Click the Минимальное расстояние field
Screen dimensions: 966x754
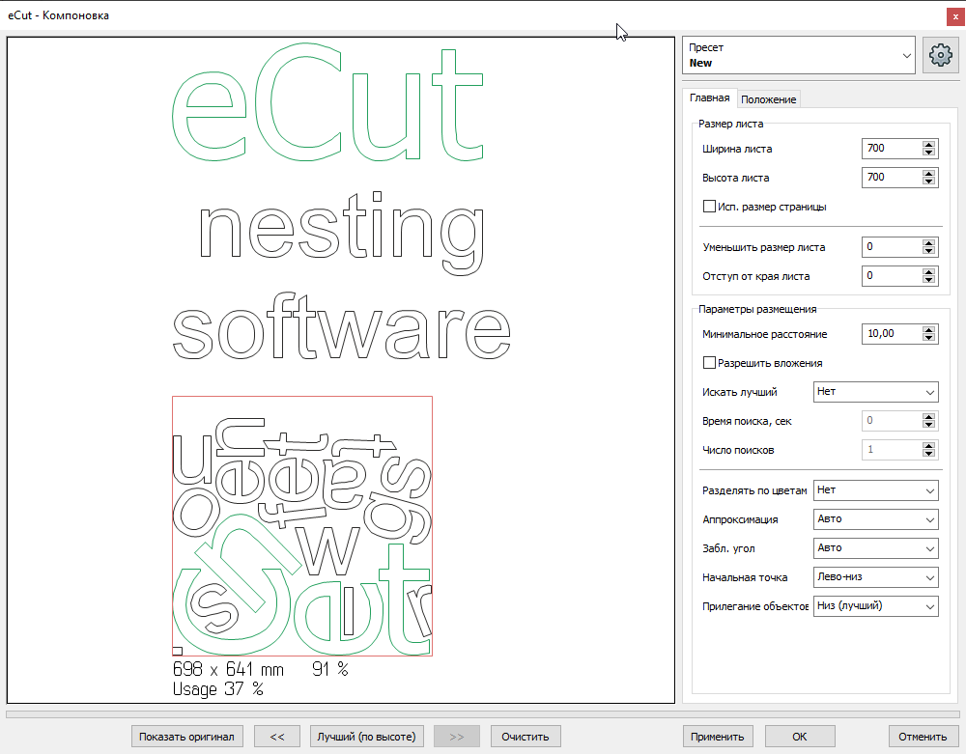pos(892,334)
